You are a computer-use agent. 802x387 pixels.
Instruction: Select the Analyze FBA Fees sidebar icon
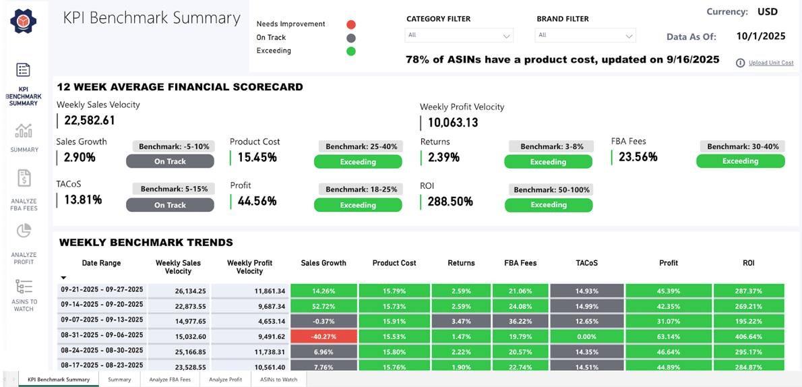point(24,179)
